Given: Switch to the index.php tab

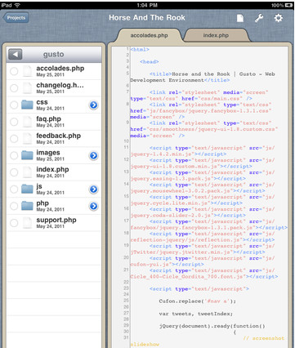Looking at the screenshot, I should 216,35.
